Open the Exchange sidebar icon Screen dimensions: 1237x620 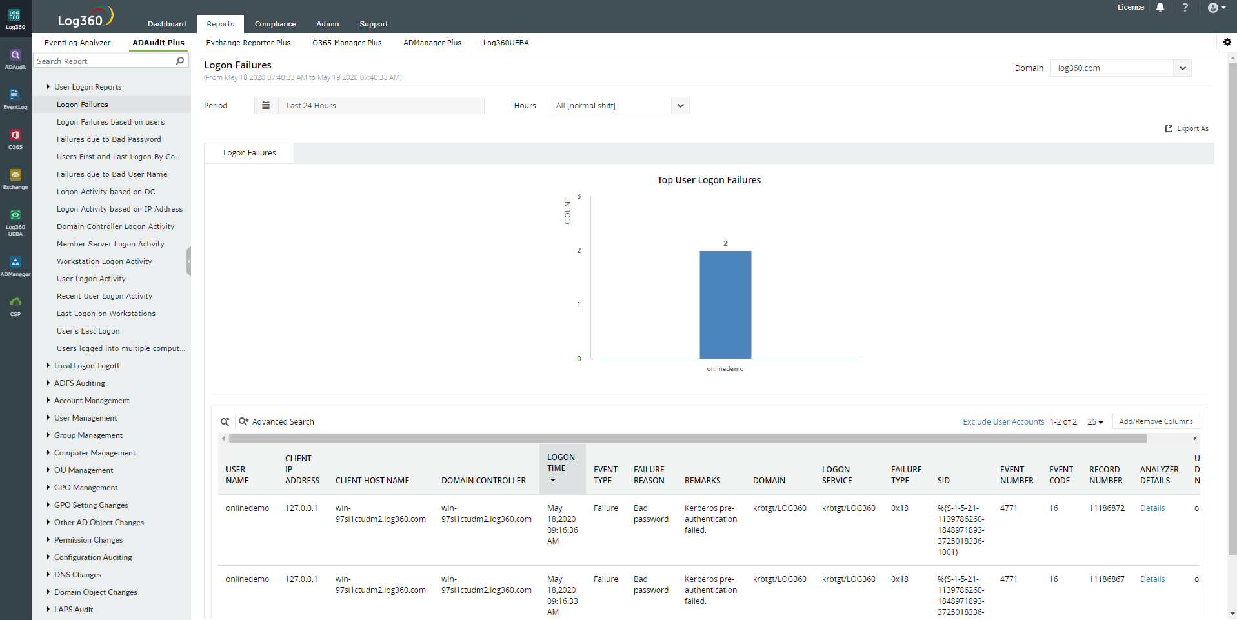(15, 179)
